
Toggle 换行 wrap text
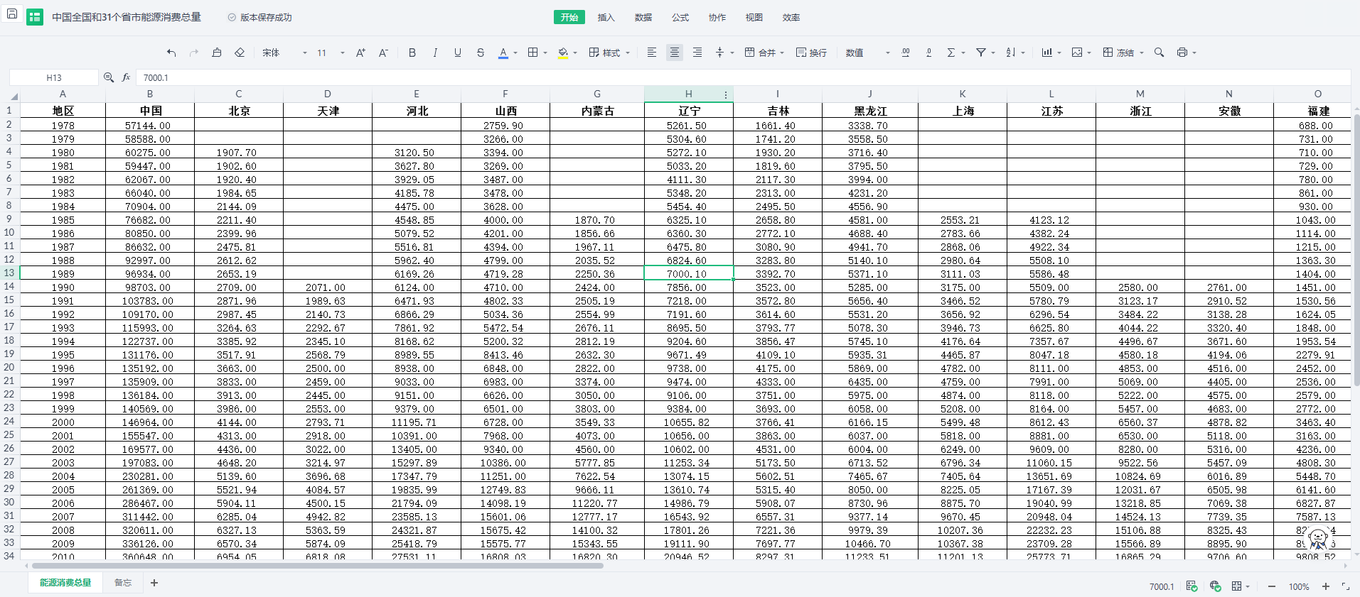[x=811, y=53]
